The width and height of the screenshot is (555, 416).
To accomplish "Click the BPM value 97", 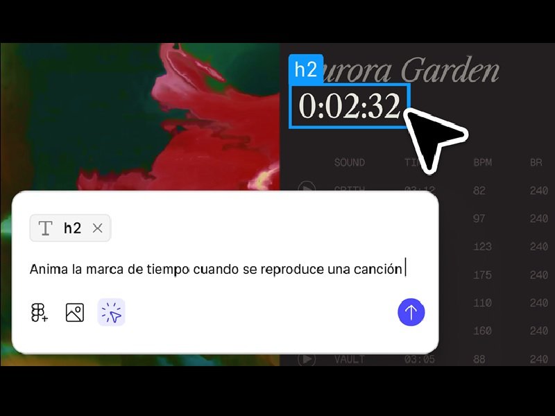I will (479, 218).
